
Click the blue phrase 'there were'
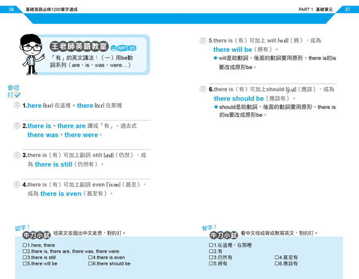pos(81,135)
